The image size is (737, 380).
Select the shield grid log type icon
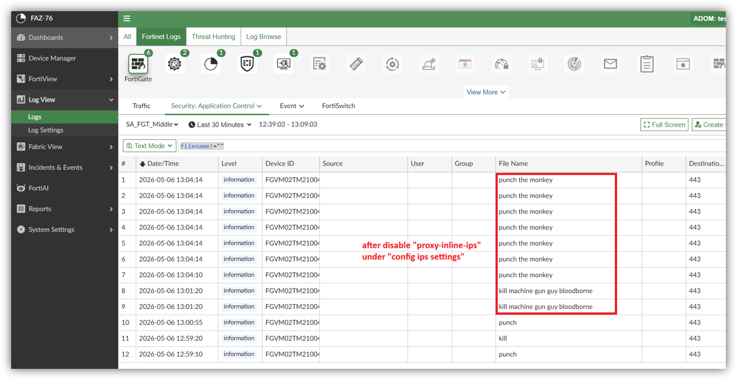(x=247, y=64)
